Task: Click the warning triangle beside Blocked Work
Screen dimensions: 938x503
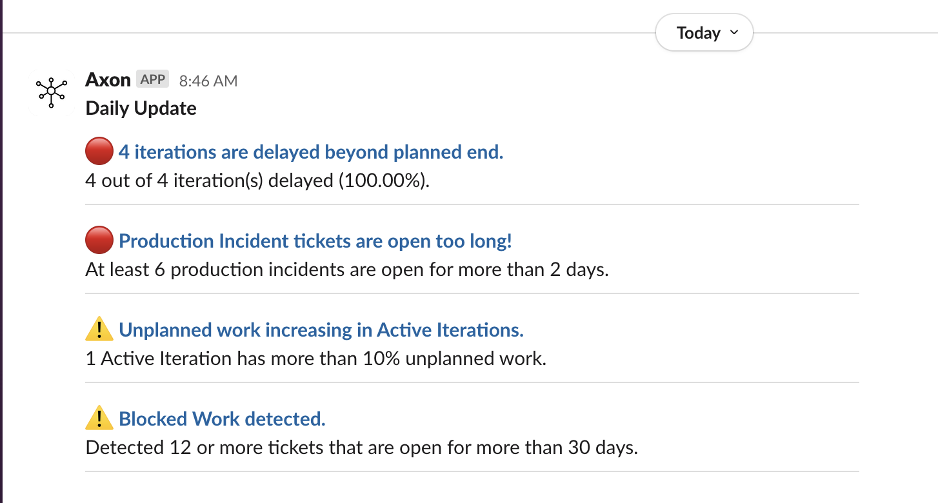Action: pos(99,419)
